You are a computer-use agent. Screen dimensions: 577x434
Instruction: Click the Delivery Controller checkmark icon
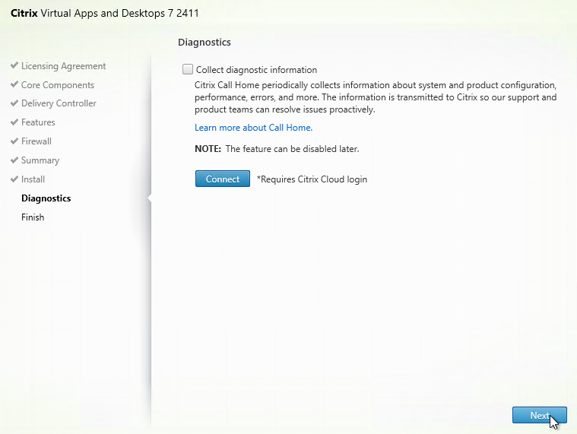tap(14, 103)
